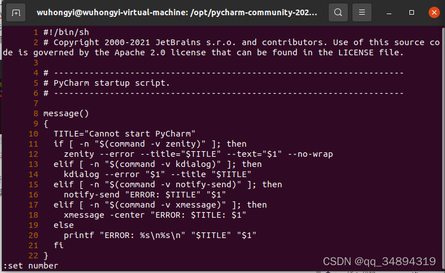Click the 'PyCharm startup script.' comment
Viewport: 445px width, 273px height.
(112, 83)
